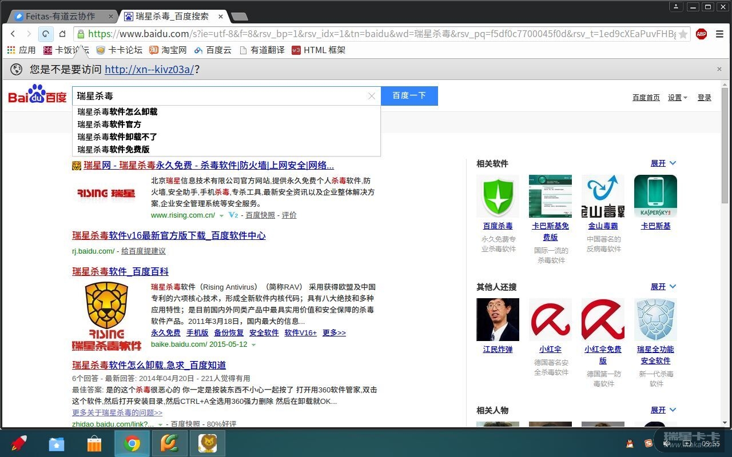Switch to Chrome in the taskbar
Screen dimensions: 732x457
(132, 443)
